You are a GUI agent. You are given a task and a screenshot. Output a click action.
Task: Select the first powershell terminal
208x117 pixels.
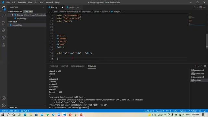point(199,70)
